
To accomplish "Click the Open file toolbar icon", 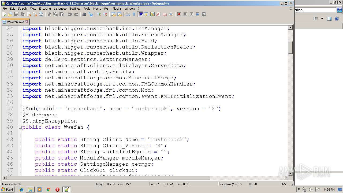I will click(x=10, y=14).
